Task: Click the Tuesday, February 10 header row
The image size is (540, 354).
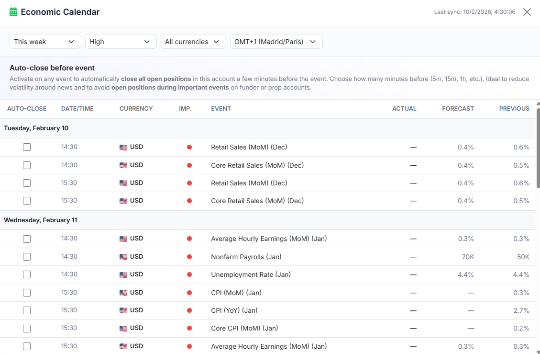Action: point(36,128)
